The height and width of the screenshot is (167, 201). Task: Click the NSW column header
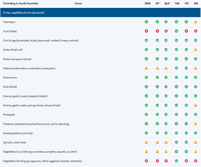(146, 4)
